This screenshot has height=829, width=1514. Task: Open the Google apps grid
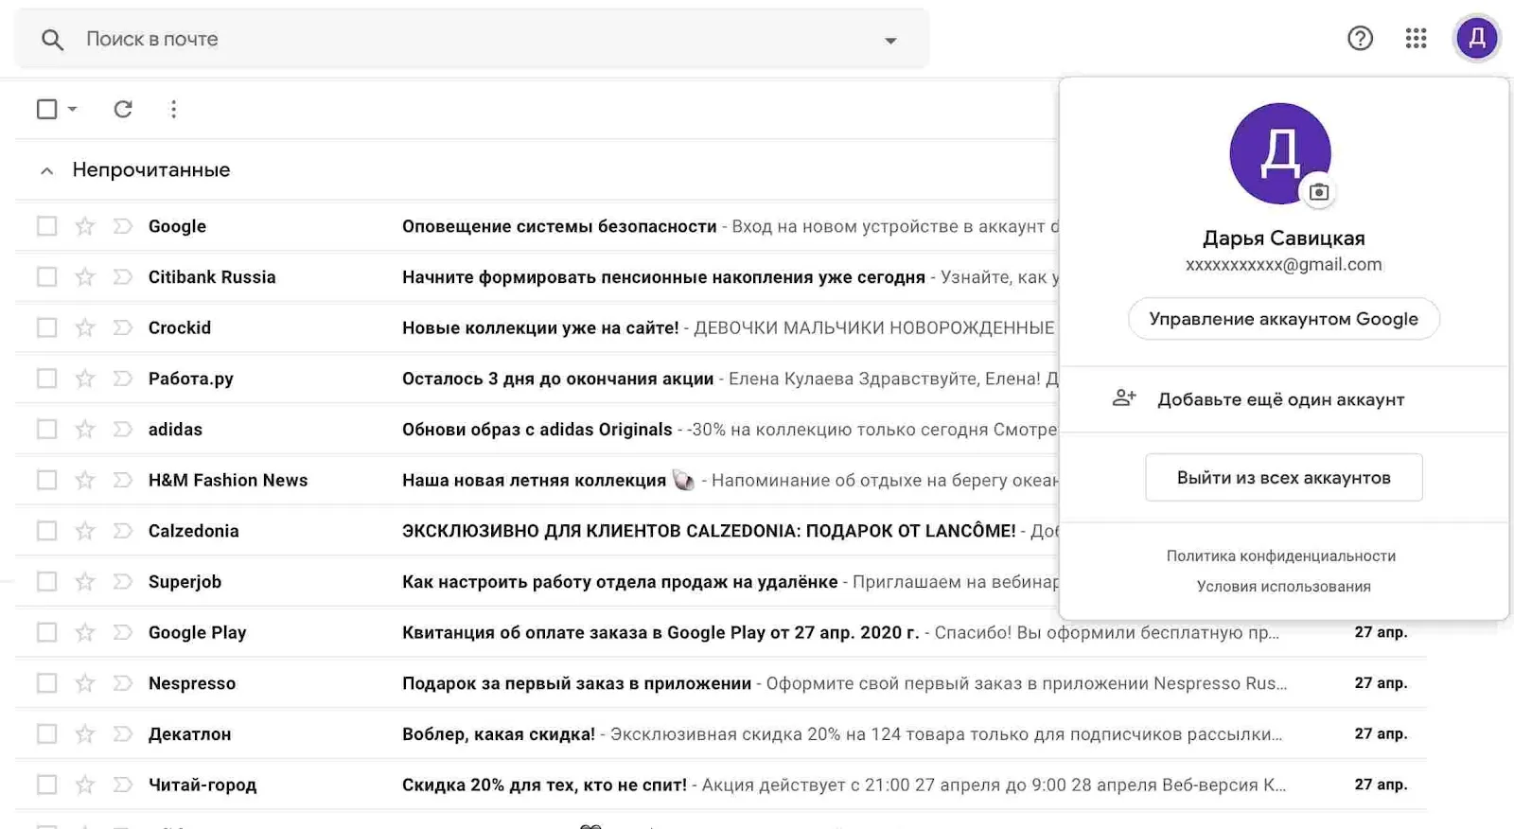click(x=1416, y=38)
